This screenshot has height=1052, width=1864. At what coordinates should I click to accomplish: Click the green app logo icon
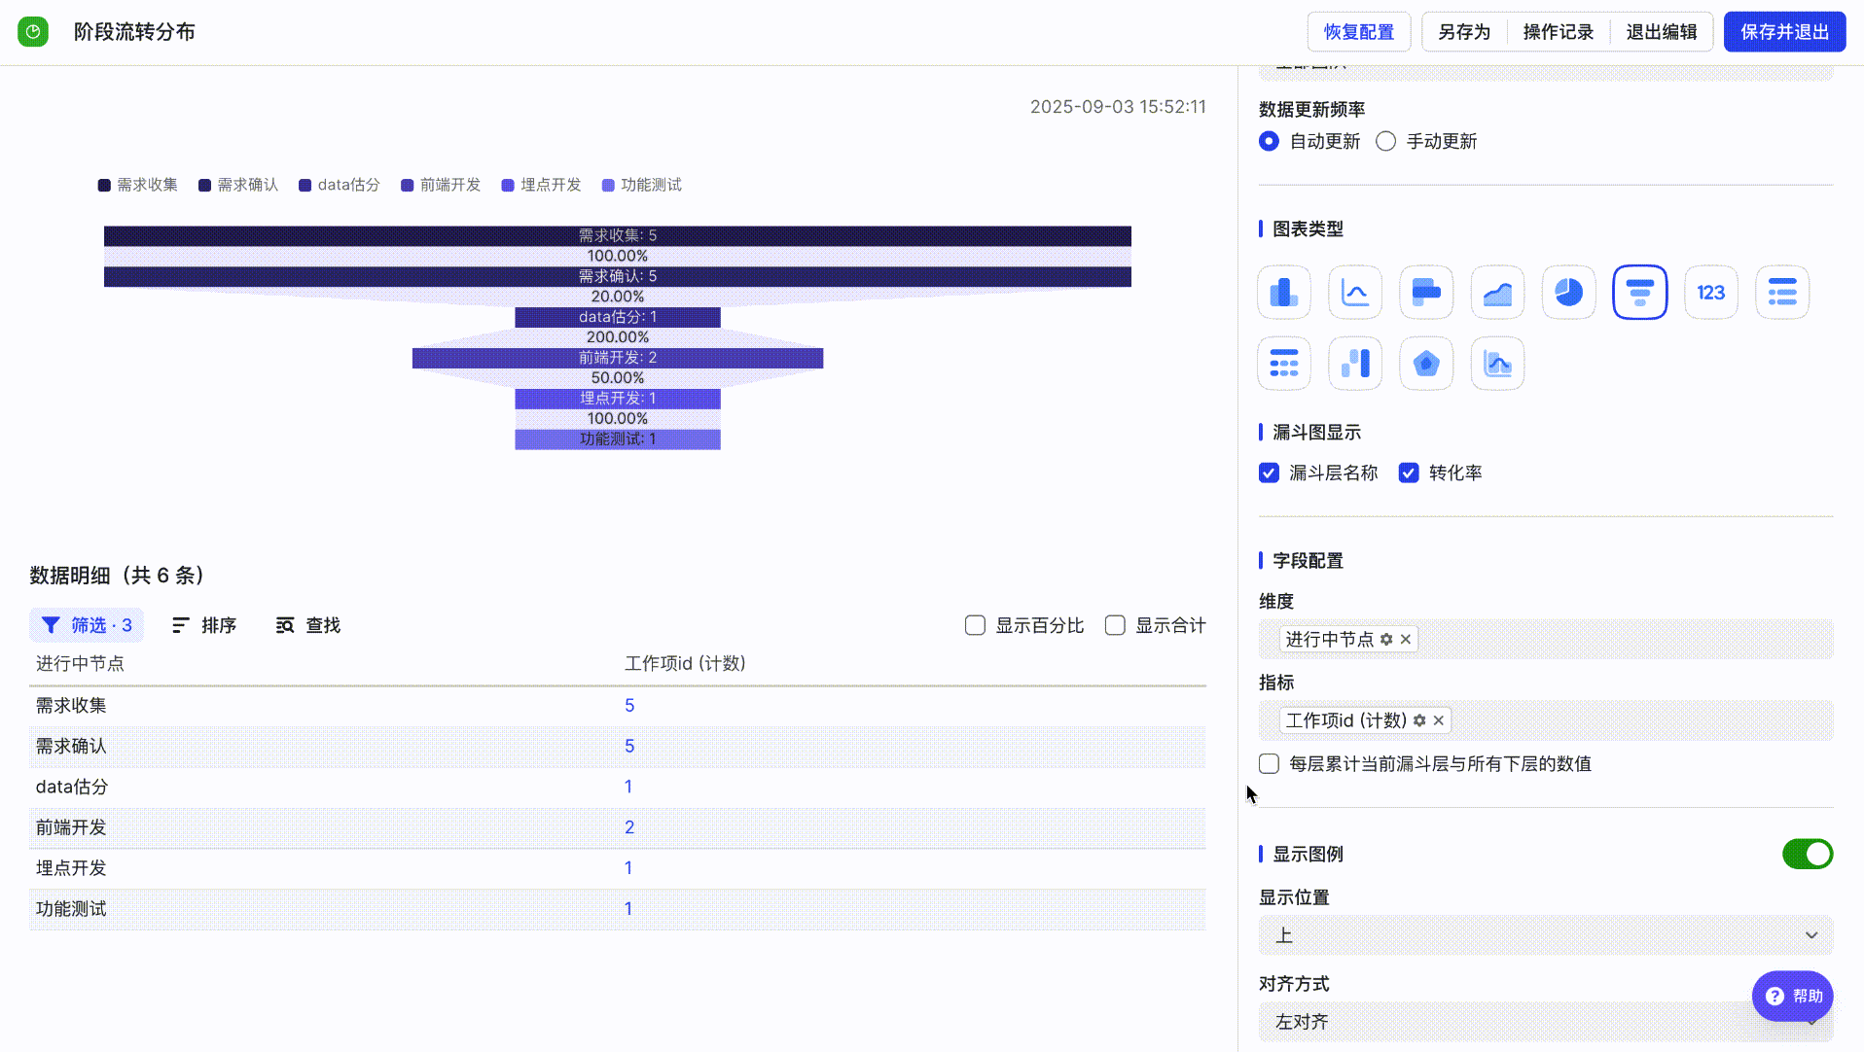[33, 32]
